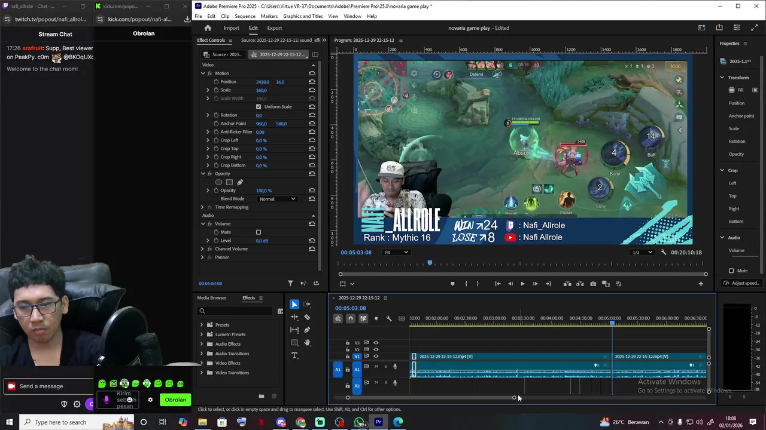
Task: Open the Fit zoom level dropdown
Action: tap(397, 252)
